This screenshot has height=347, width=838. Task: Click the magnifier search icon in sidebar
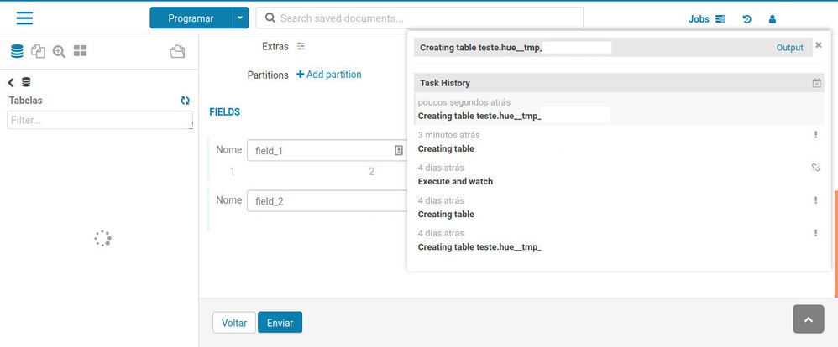(59, 51)
